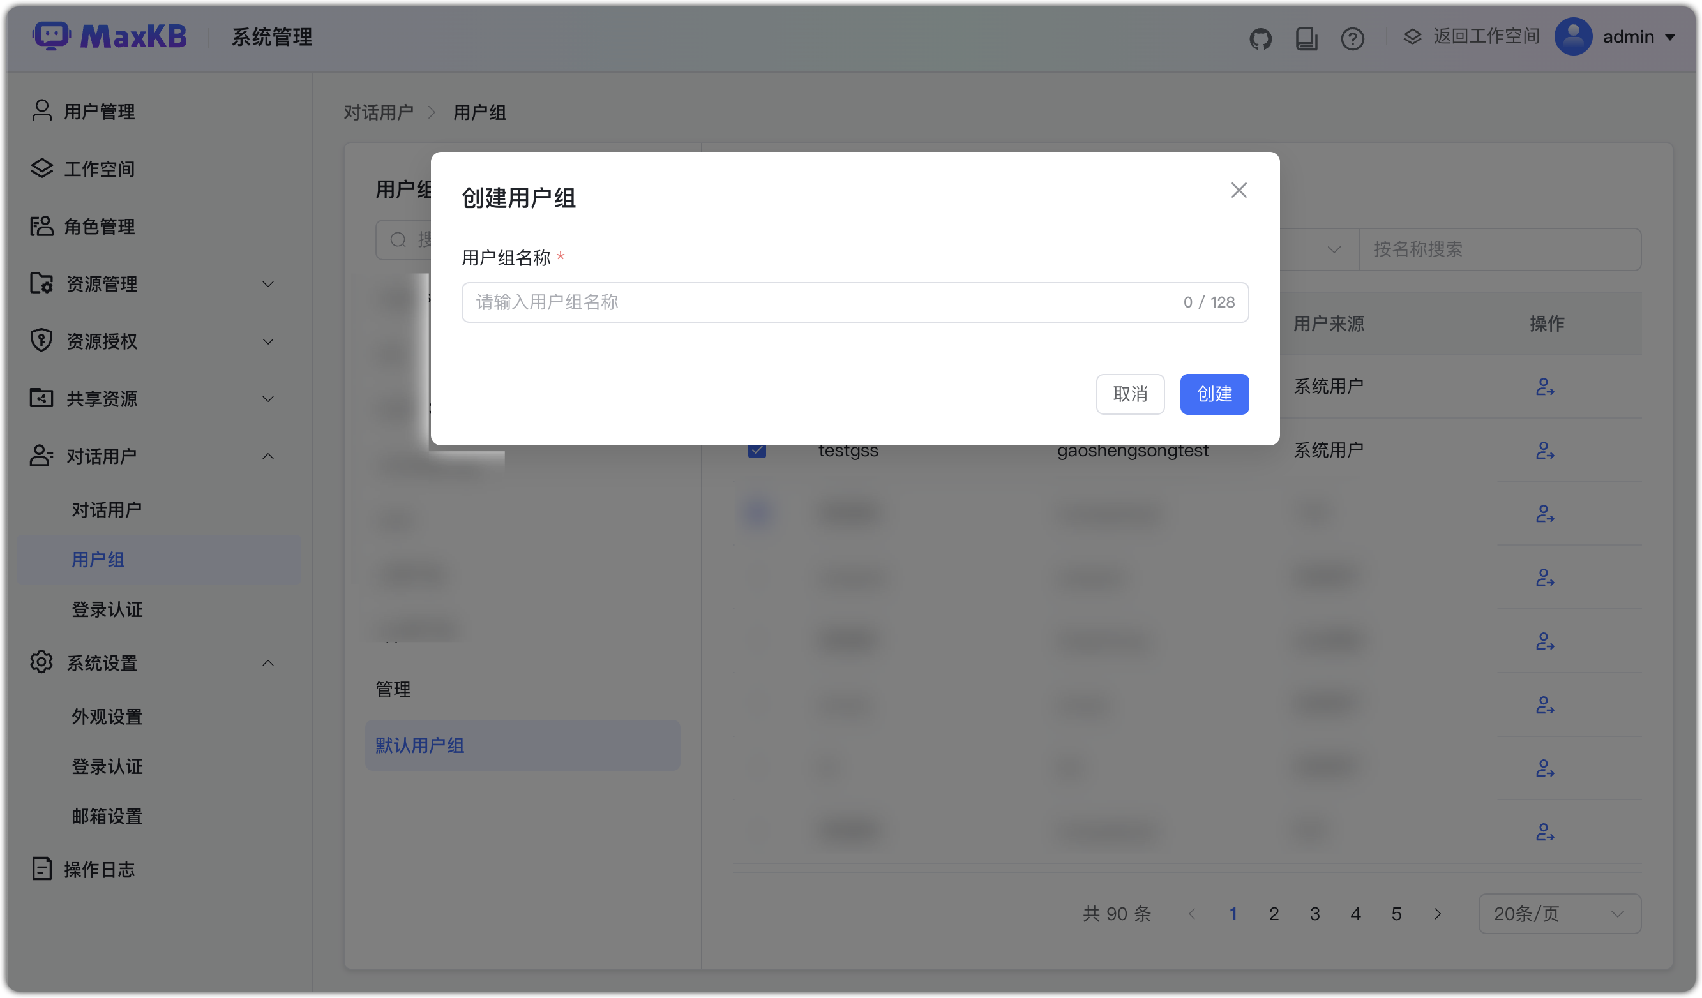Open the documentation icon near the top right
Screen dimensions: 1702x998
tap(1306, 38)
